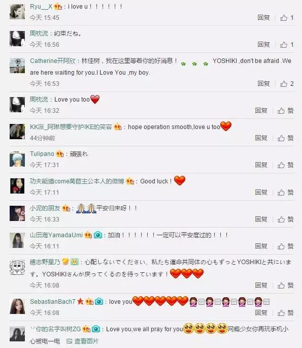Reply to KK派_阿琳's comment using 回复
The width and height of the screenshot is (302, 348).
pyautogui.click(x=261, y=138)
